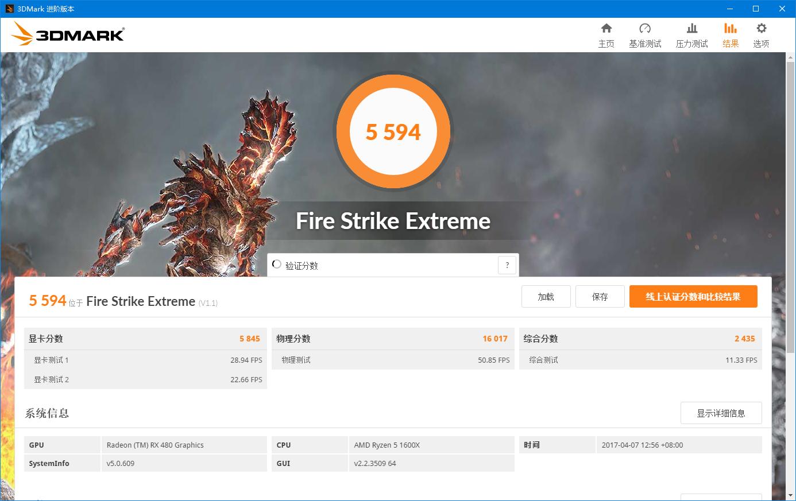Enable the 验证分数 score validation checkbox

276,265
